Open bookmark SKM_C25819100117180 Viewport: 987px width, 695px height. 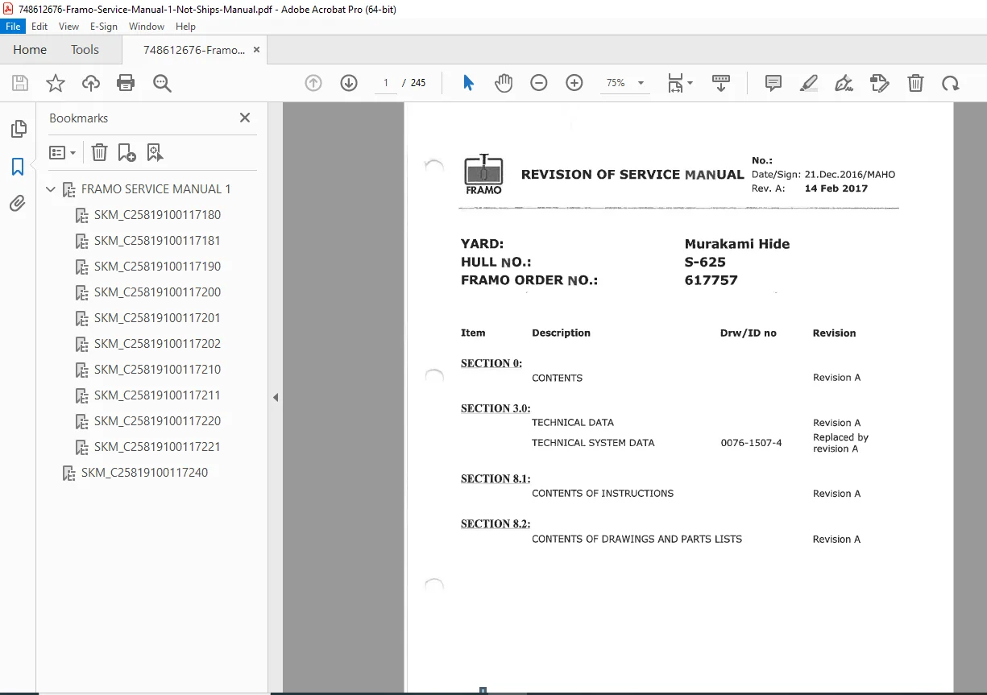tap(157, 215)
